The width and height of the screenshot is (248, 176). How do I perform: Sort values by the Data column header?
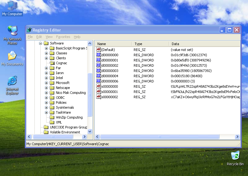point(205,44)
